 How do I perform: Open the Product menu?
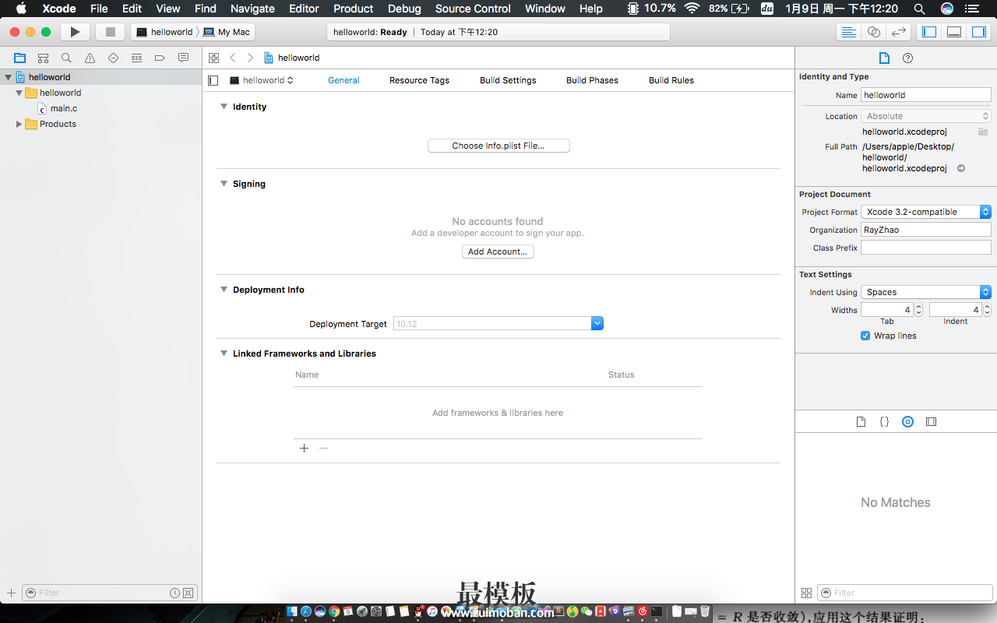pos(353,9)
